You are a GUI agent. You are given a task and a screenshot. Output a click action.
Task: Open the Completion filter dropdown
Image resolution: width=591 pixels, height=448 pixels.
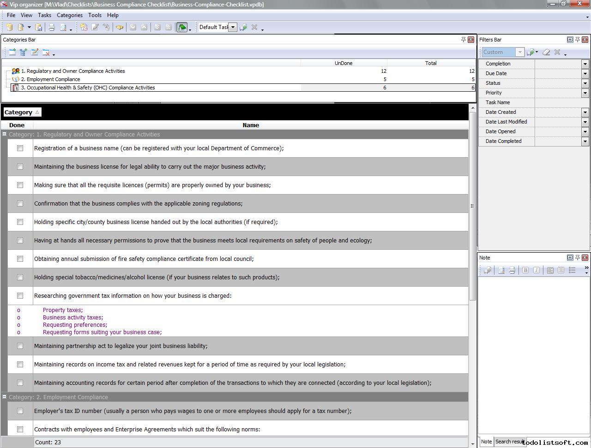click(x=585, y=64)
